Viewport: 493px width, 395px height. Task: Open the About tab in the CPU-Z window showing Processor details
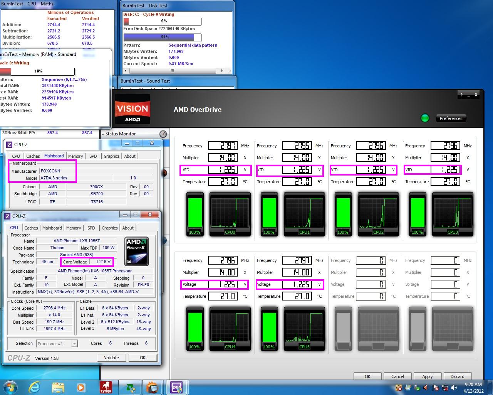tap(128, 228)
